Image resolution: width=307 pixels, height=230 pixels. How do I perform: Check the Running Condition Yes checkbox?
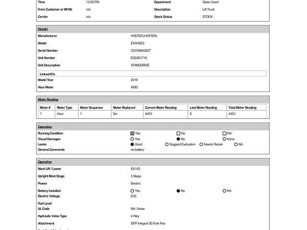click(132, 133)
